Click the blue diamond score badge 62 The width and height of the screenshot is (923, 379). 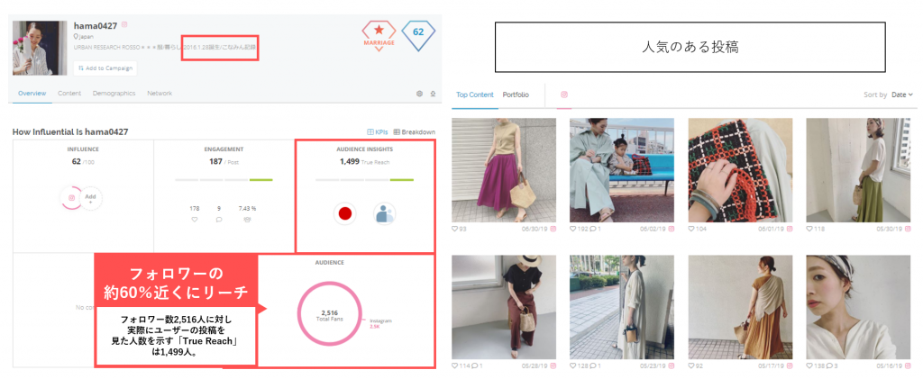point(418,33)
